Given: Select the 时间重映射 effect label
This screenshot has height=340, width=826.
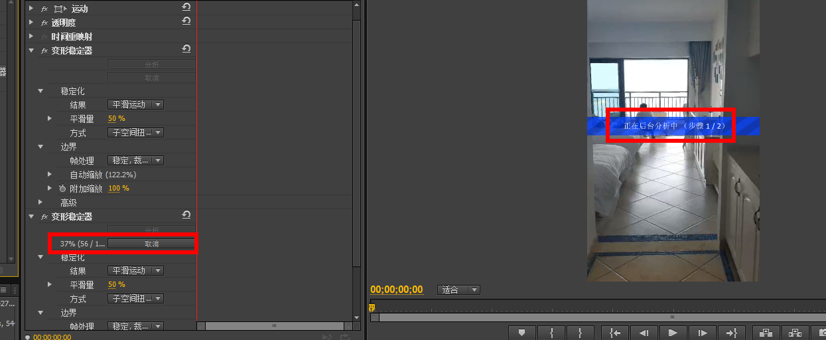Looking at the screenshot, I should click(x=72, y=37).
